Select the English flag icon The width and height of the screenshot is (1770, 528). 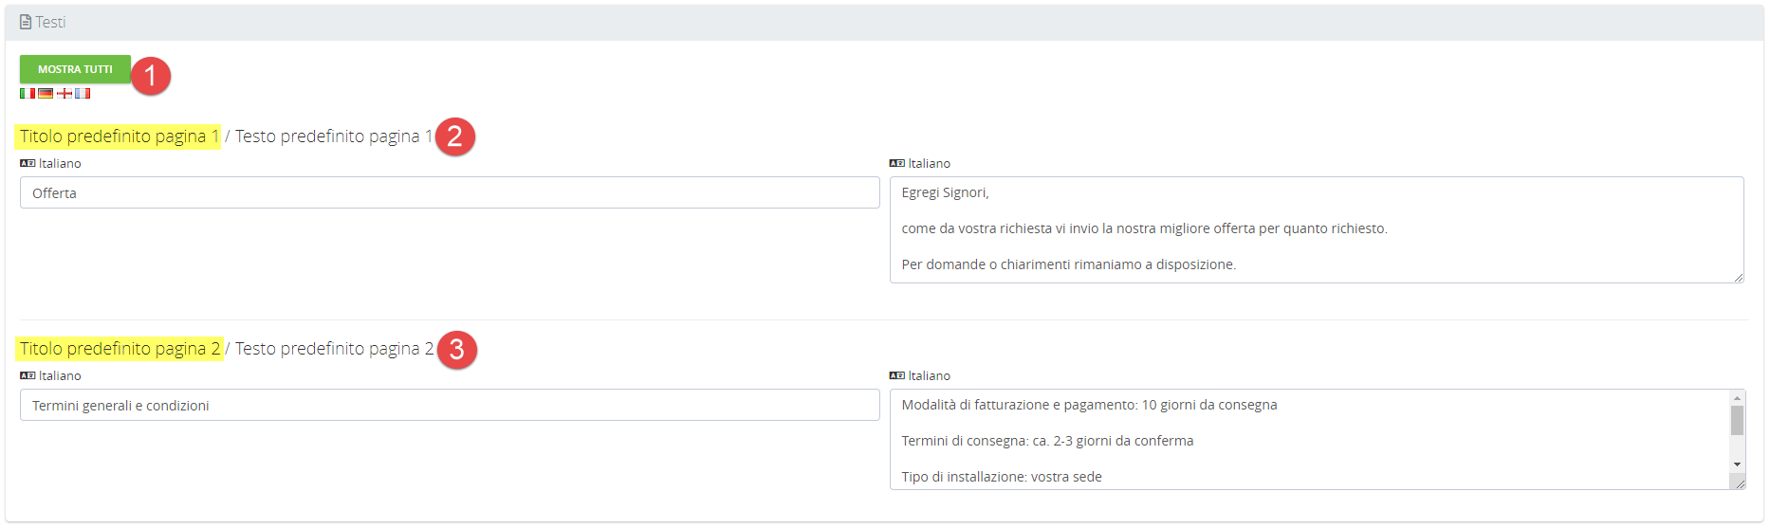[65, 94]
